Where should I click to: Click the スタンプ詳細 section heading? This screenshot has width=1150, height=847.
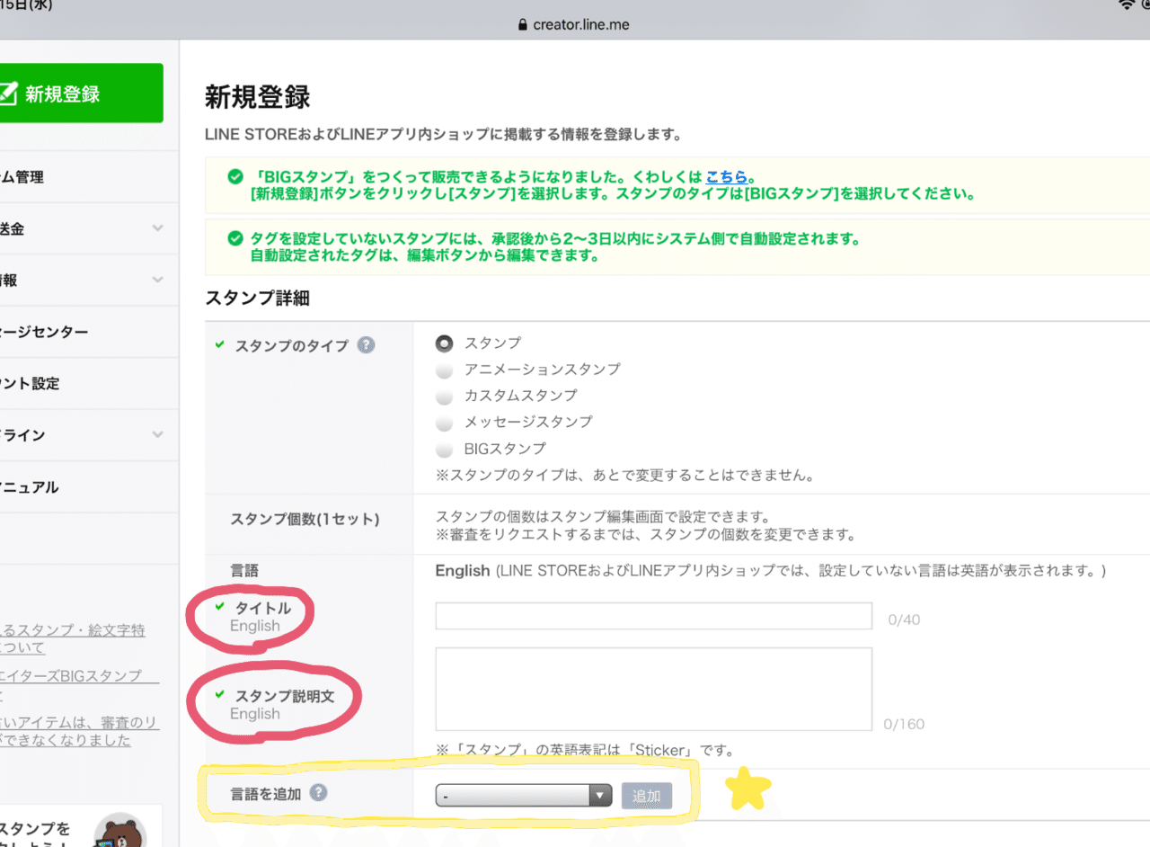[258, 299]
